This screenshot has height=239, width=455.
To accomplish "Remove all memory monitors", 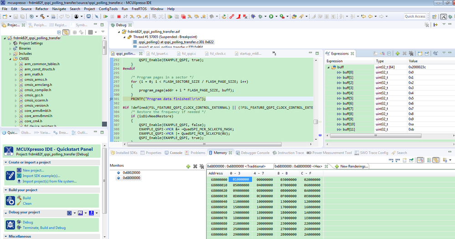I will [x=202, y=166].
